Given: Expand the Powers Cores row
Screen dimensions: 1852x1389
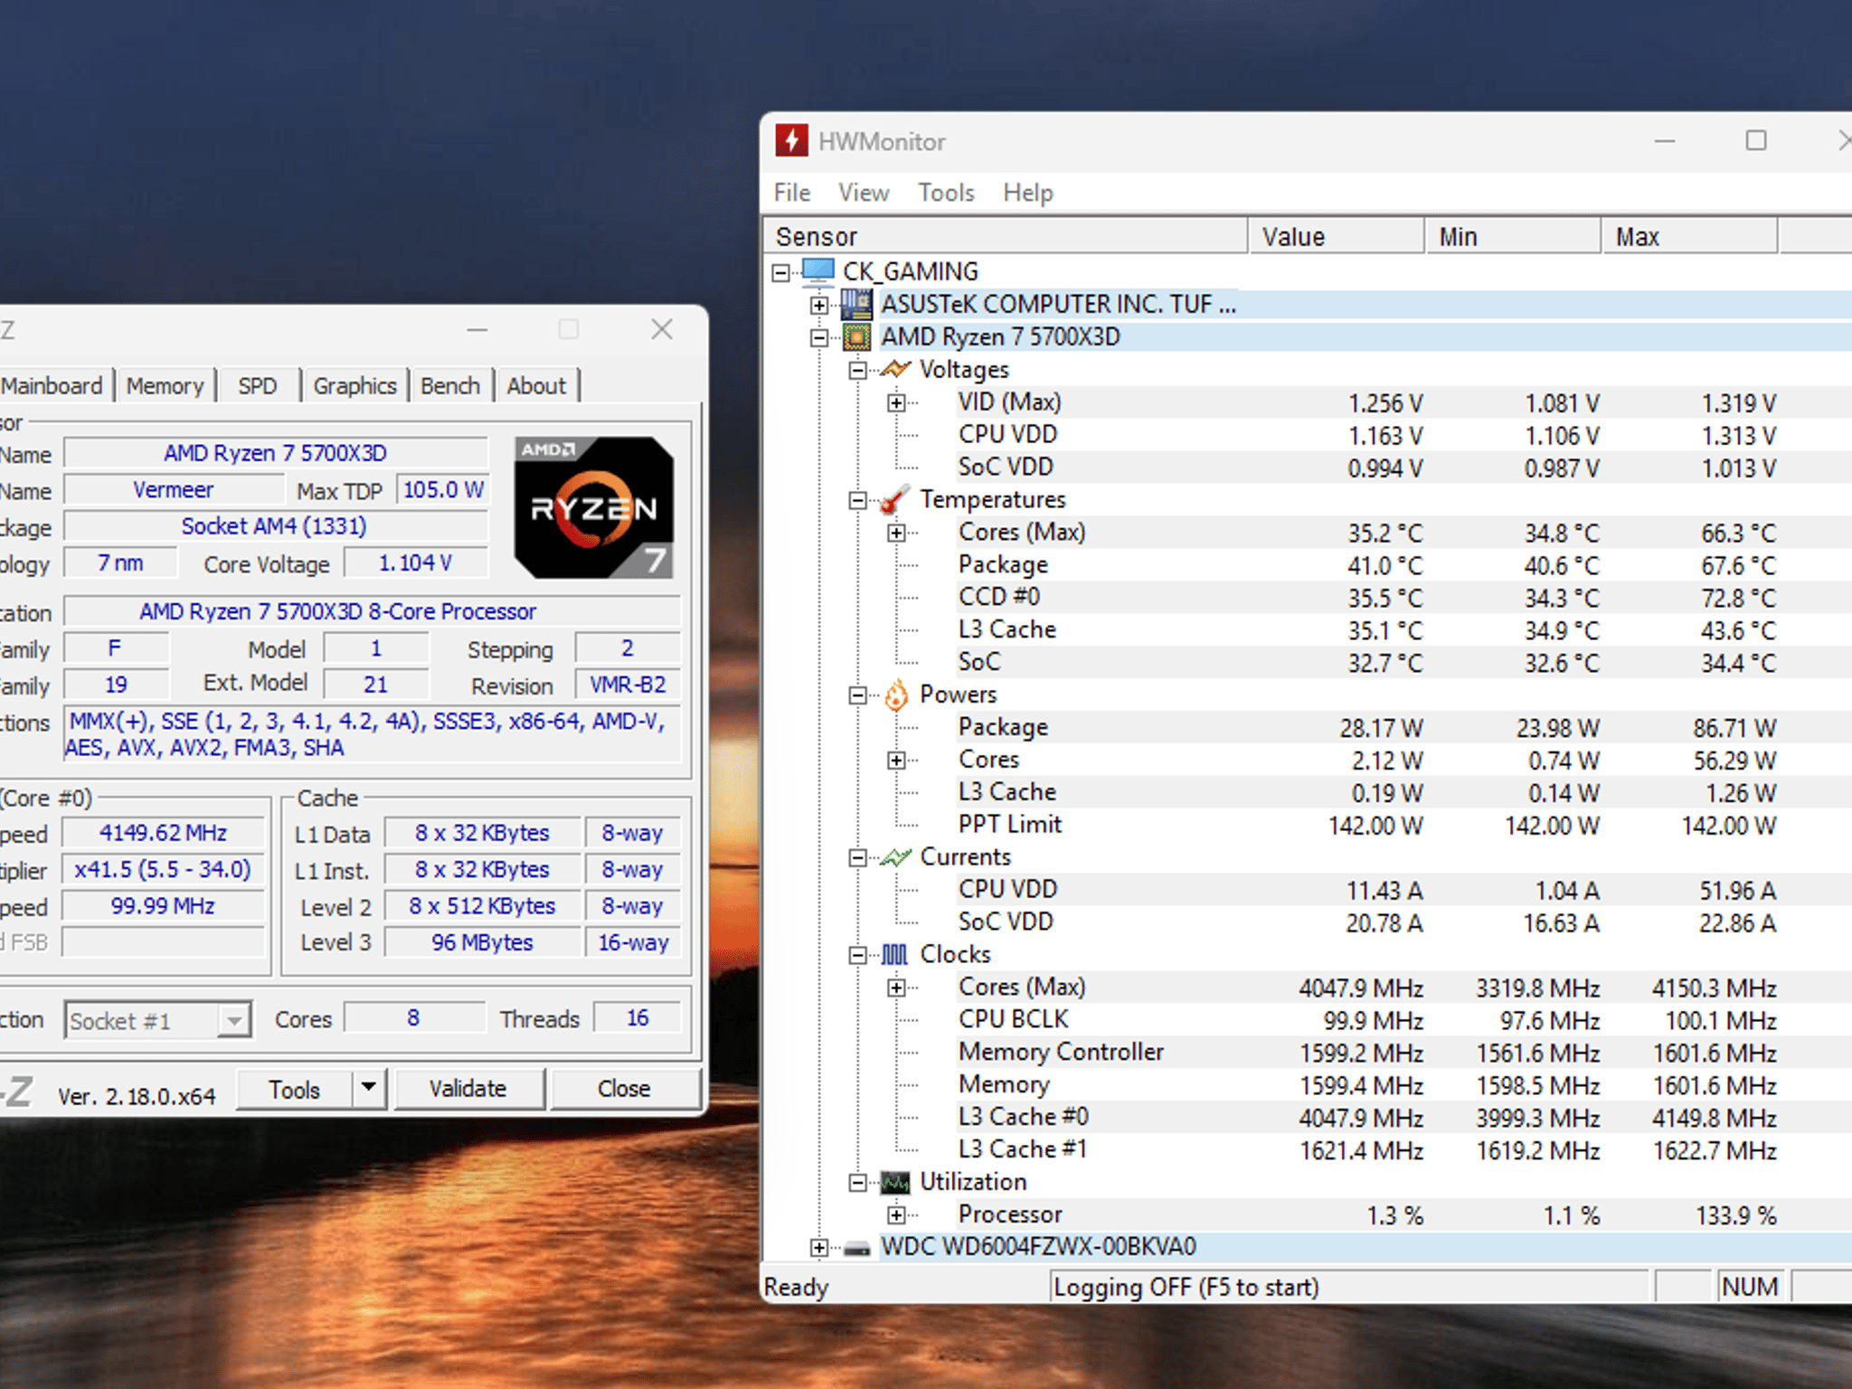Looking at the screenshot, I should pos(896,761).
